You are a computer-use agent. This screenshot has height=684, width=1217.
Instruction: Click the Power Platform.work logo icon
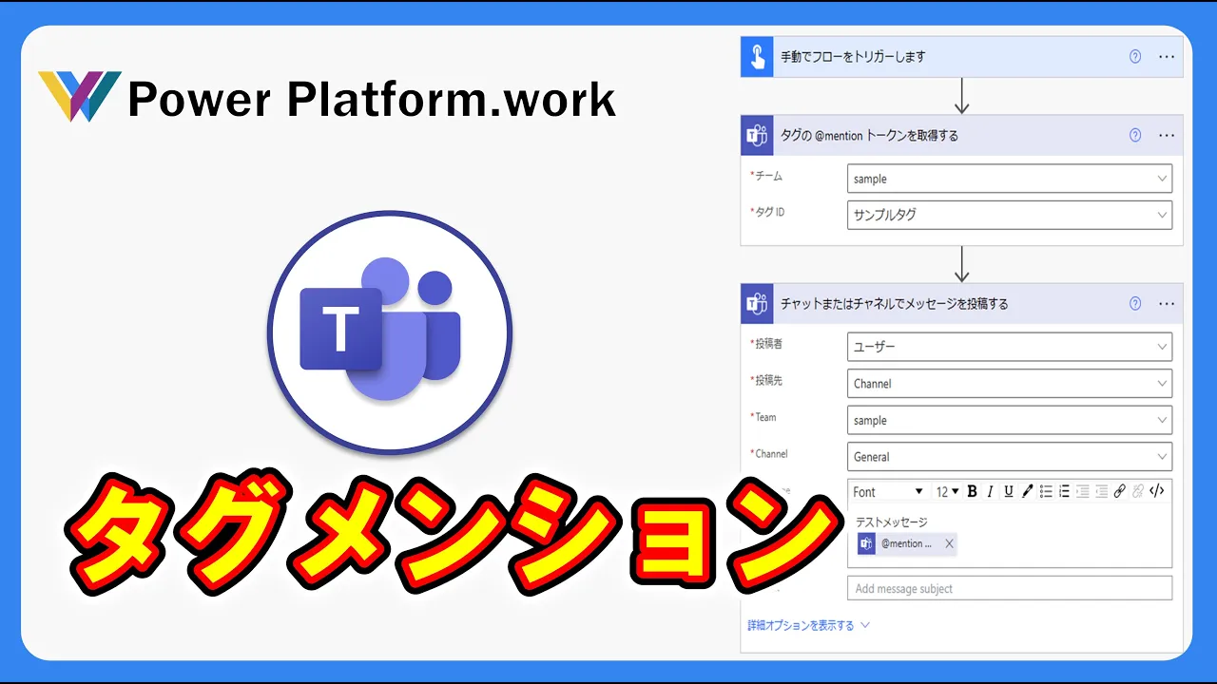tap(80, 95)
